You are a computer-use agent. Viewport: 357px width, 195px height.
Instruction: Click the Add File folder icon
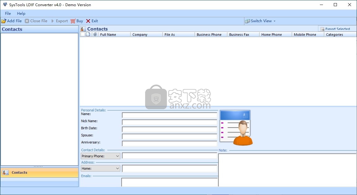[x=4, y=21]
